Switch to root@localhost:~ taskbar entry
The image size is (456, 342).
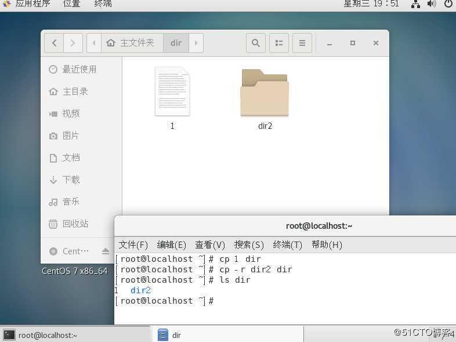tap(75, 335)
